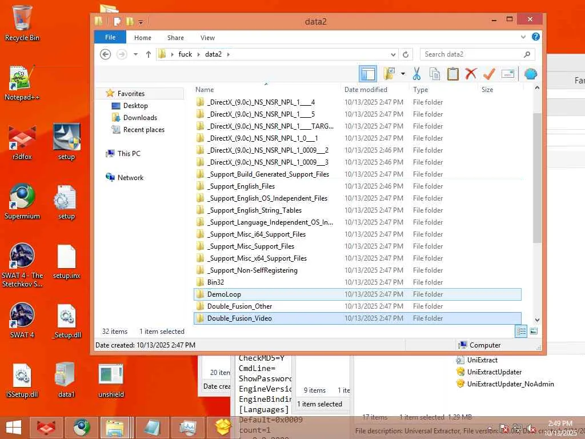Click the Rename toolbar icon
The image size is (585, 439).
508,74
